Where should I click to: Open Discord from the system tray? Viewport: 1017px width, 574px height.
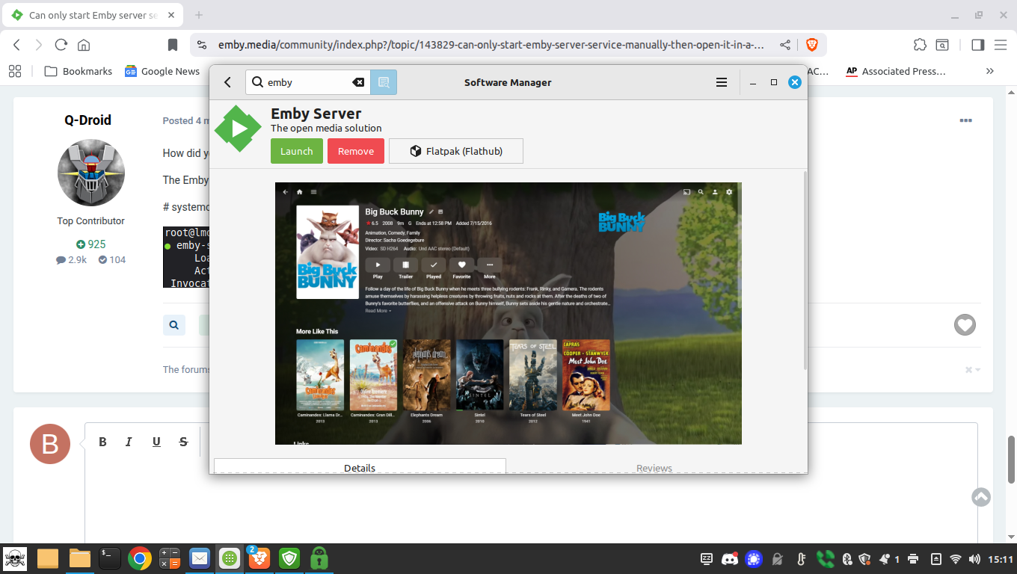coord(729,558)
